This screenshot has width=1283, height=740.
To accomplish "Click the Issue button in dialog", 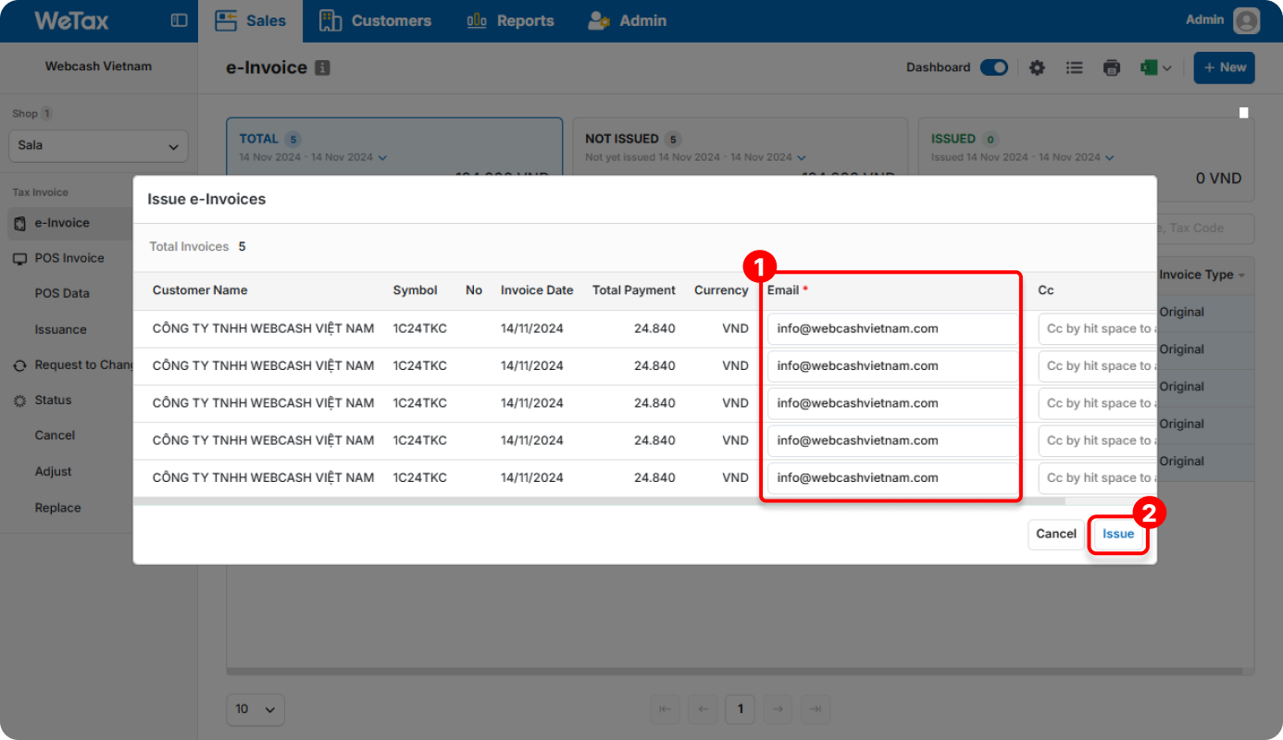I will (1118, 534).
